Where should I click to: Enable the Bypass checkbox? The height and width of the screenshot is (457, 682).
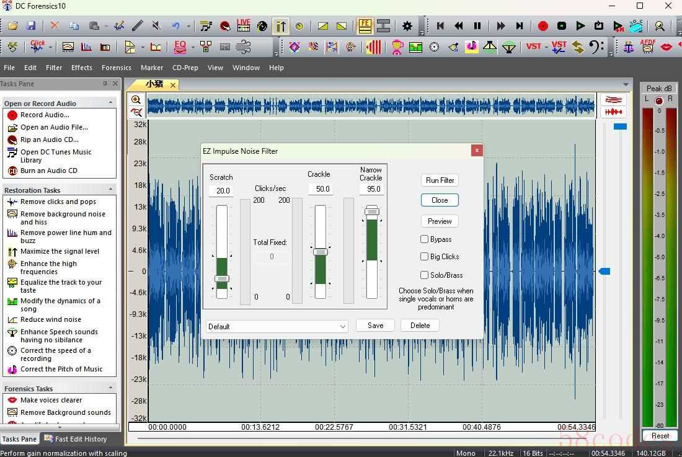pos(425,239)
